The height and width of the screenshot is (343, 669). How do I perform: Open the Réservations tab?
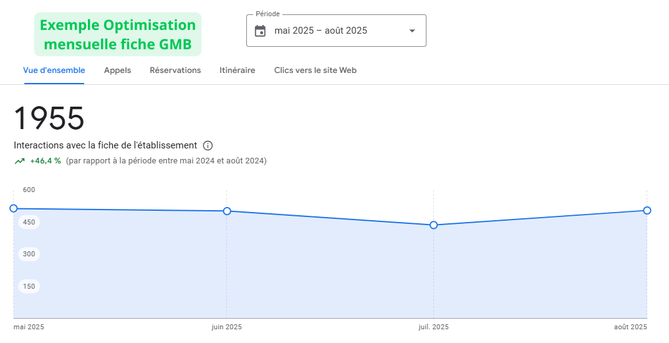pos(175,70)
